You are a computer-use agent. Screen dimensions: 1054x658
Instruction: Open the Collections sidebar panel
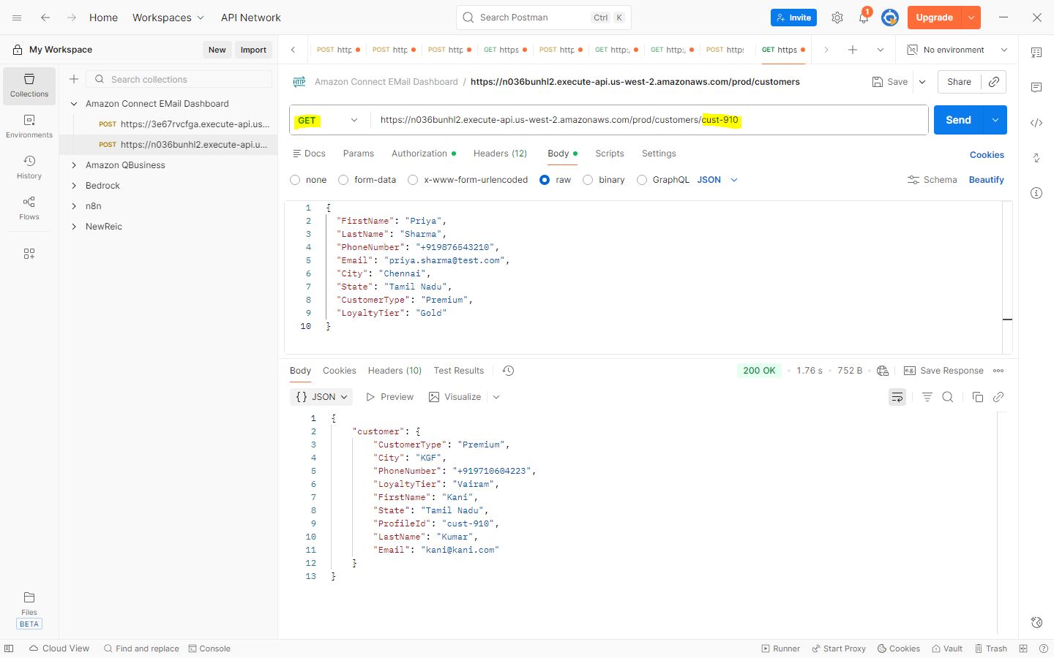click(x=29, y=85)
